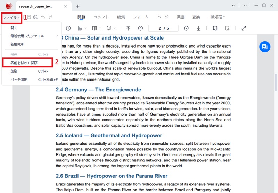This screenshot has height=193, width=278.
Task: Click the zoom in plus icon
Action: tap(68, 28)
